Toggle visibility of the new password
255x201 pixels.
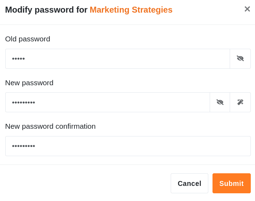(x=220, y=102)
